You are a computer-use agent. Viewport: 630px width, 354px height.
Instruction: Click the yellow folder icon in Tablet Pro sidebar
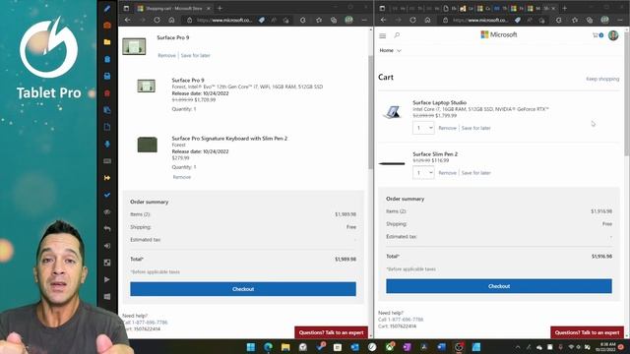coord(107,42)
